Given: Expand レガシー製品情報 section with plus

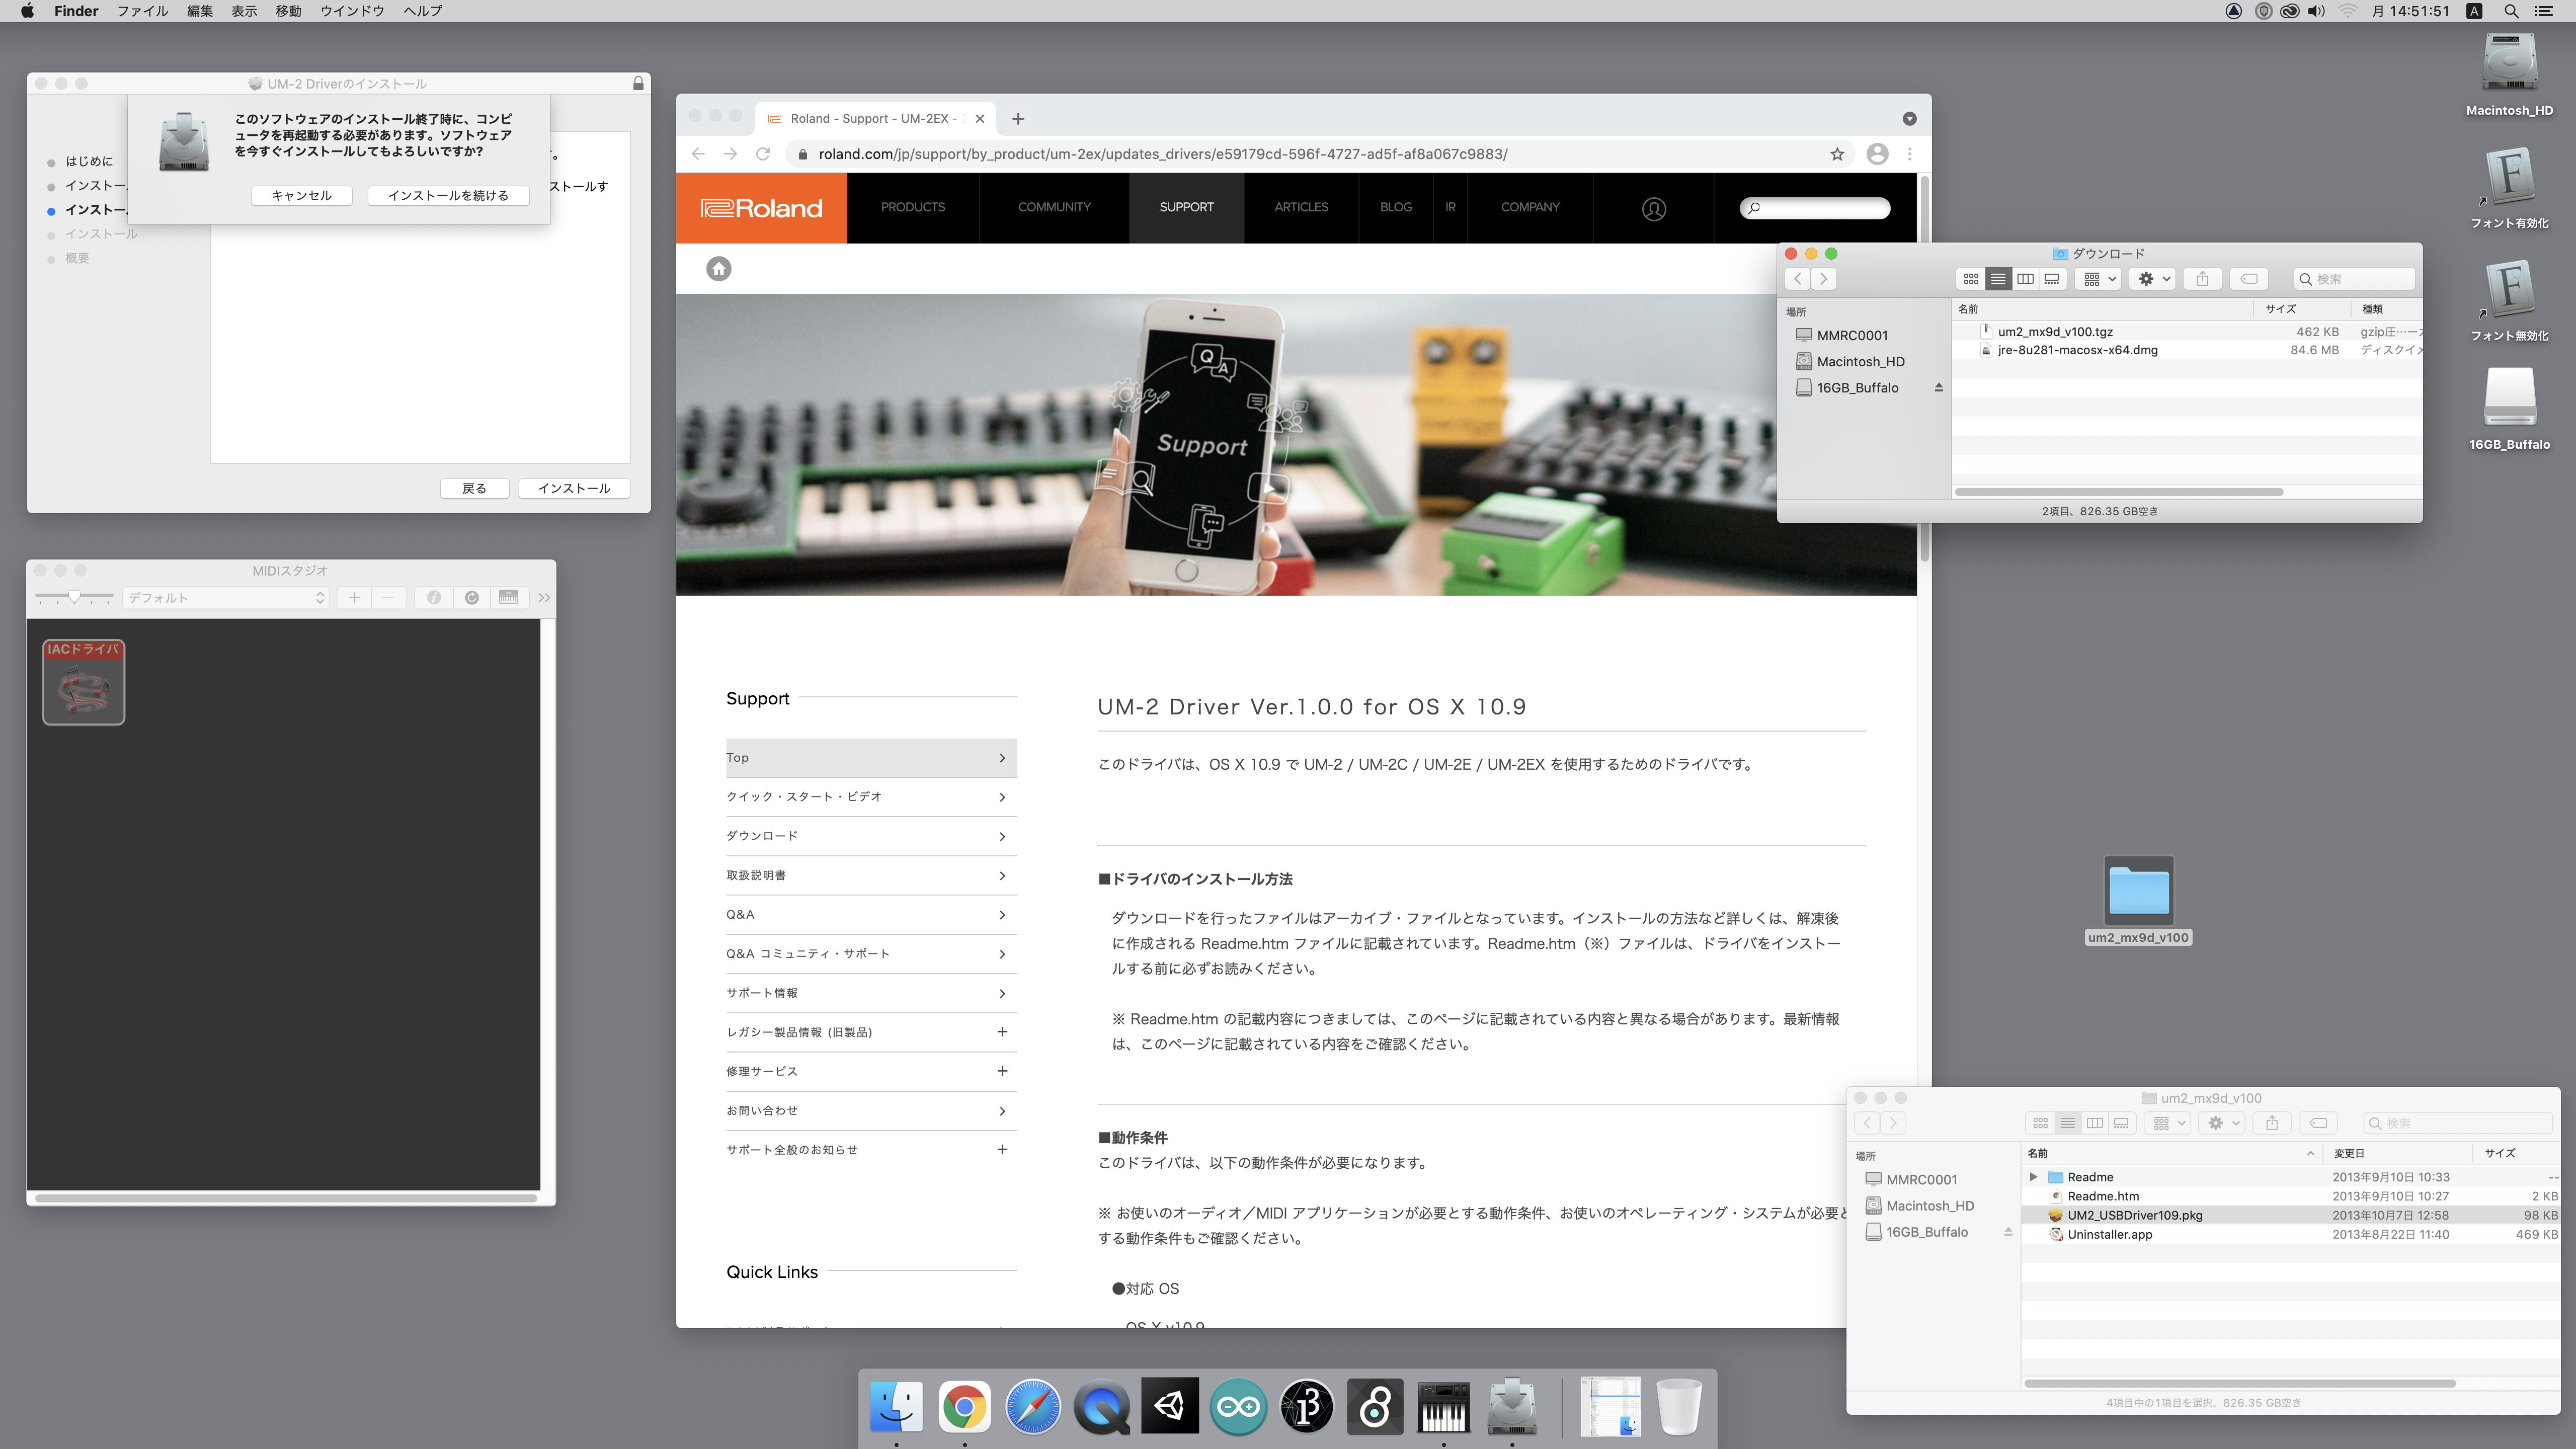Looking at the screenshot, I should click(x=1001, y=1032).
